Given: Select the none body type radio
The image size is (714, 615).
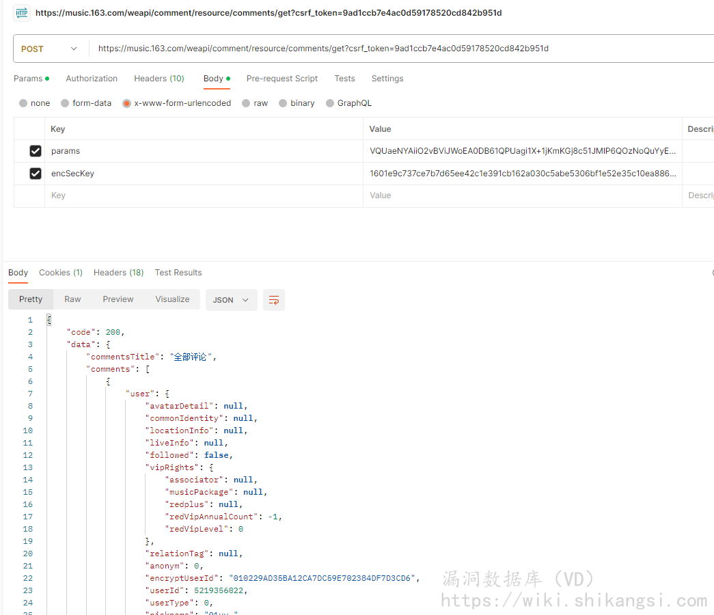Looking at the screenshot, I should coord(23,103).
